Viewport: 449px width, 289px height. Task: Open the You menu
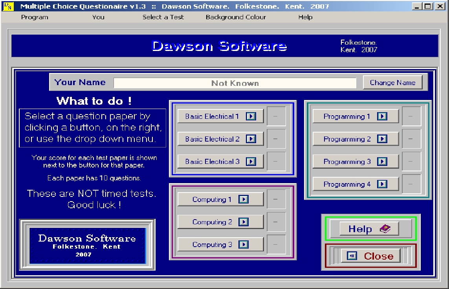tap(98, 17)
